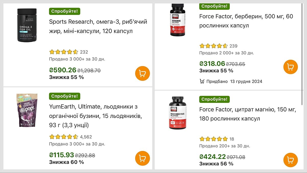The height and width of the screenshot is (173, 307).
Task: Click the Спробуйте badge above the omega-3 title
Action: coord(65,11)
